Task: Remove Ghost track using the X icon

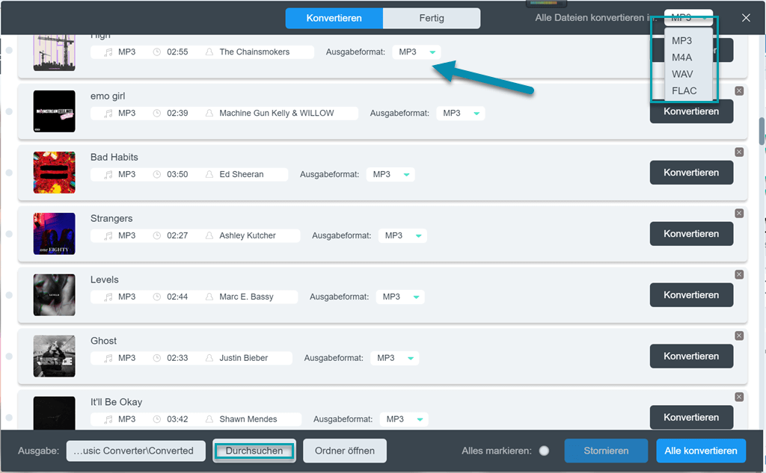Action: pos(739,336)
